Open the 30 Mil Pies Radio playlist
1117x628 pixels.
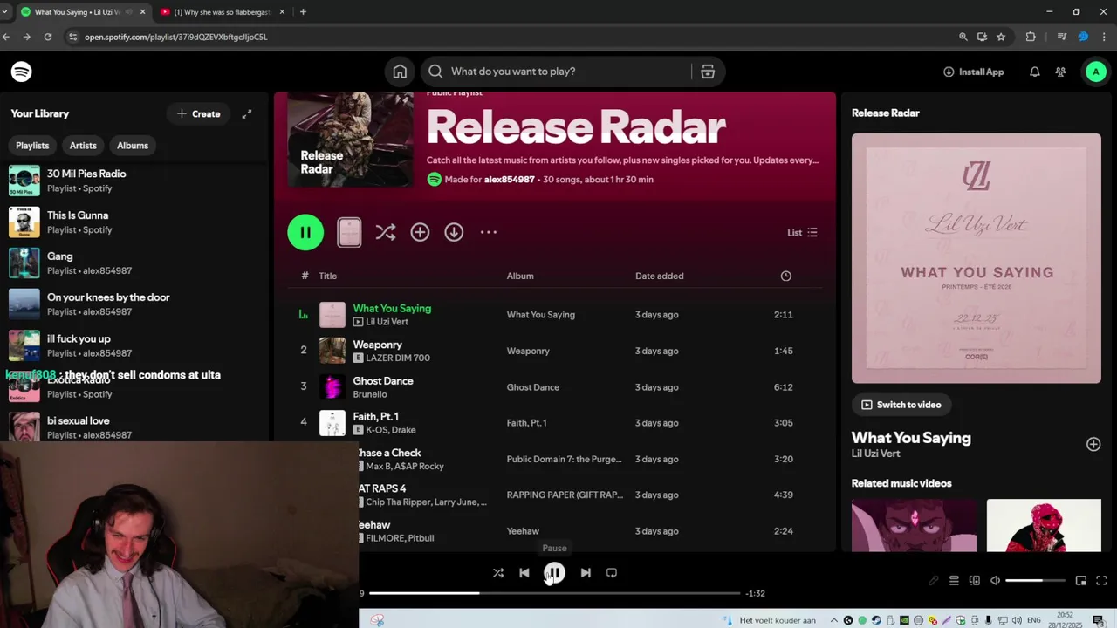point(135,180)
